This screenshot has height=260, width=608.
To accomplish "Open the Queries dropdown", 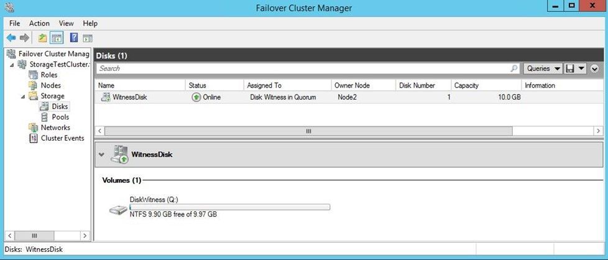I will (x=543, y=68).
